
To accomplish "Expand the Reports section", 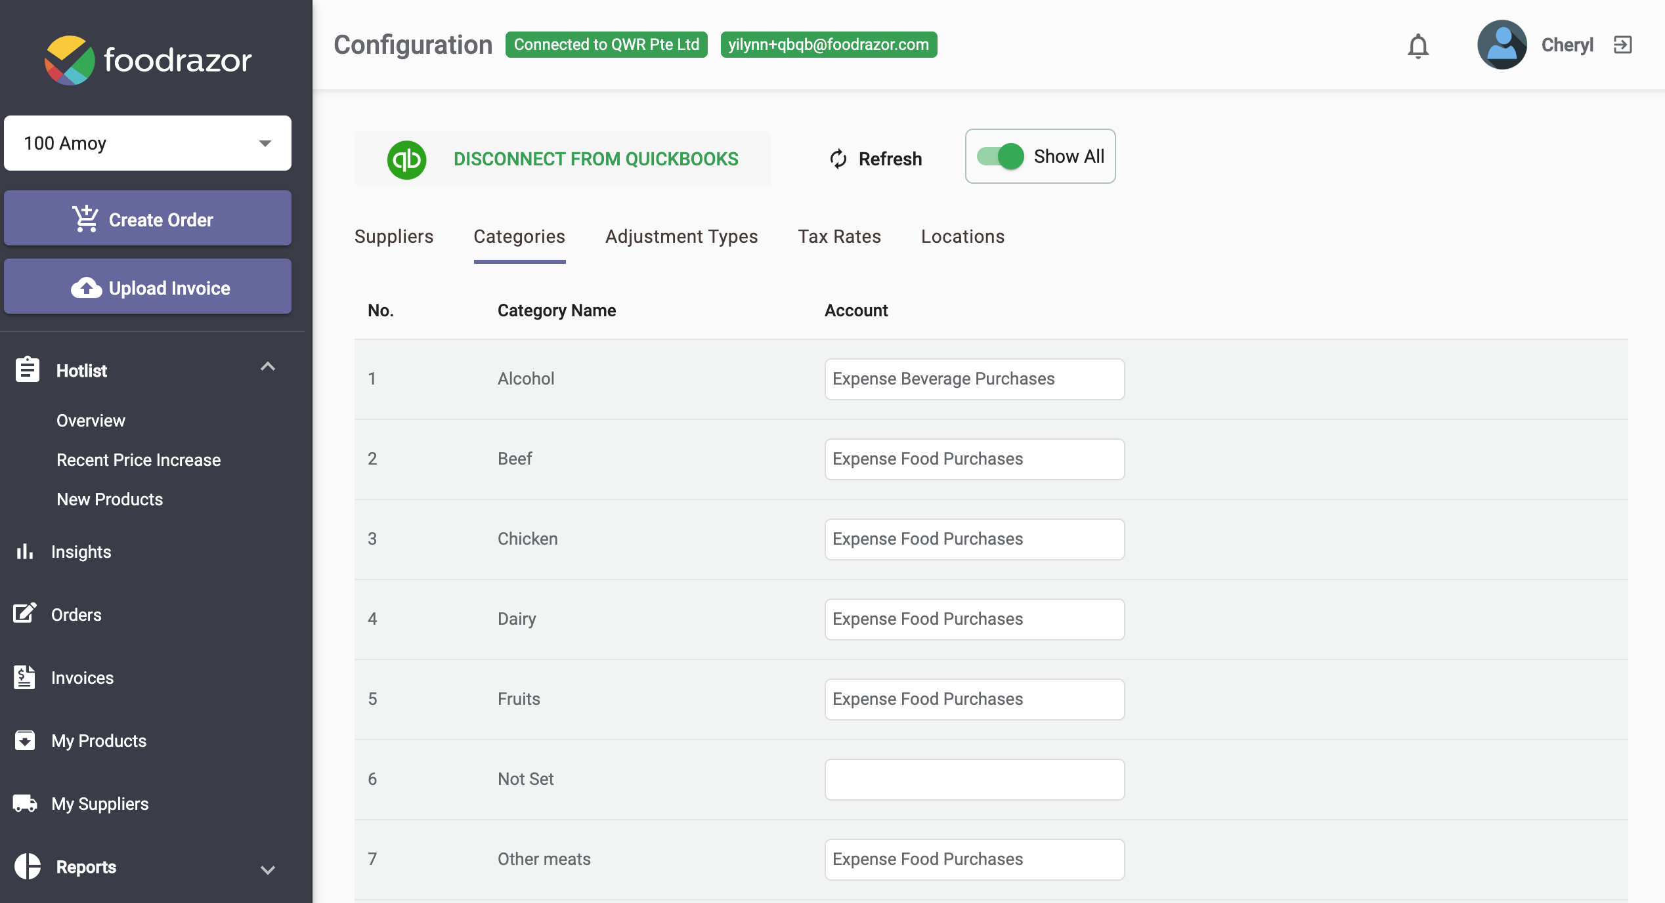I will [x=267, y=870].
